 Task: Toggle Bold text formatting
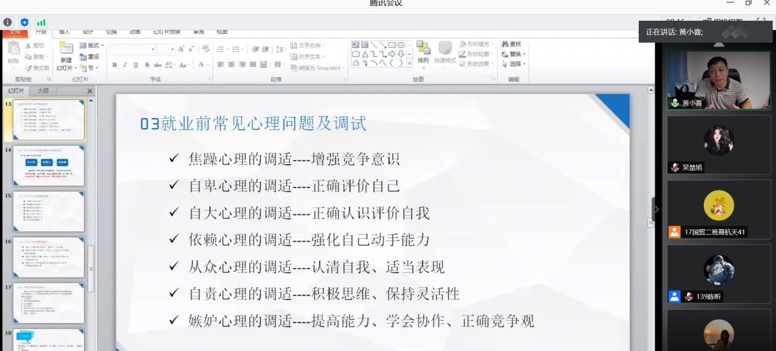click(115, 65)
